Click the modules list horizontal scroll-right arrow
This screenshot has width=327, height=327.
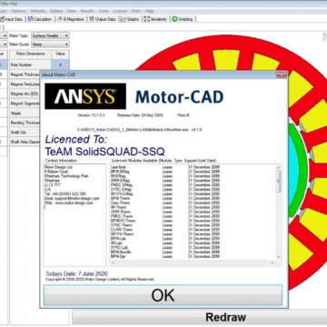tap(273, 263)
